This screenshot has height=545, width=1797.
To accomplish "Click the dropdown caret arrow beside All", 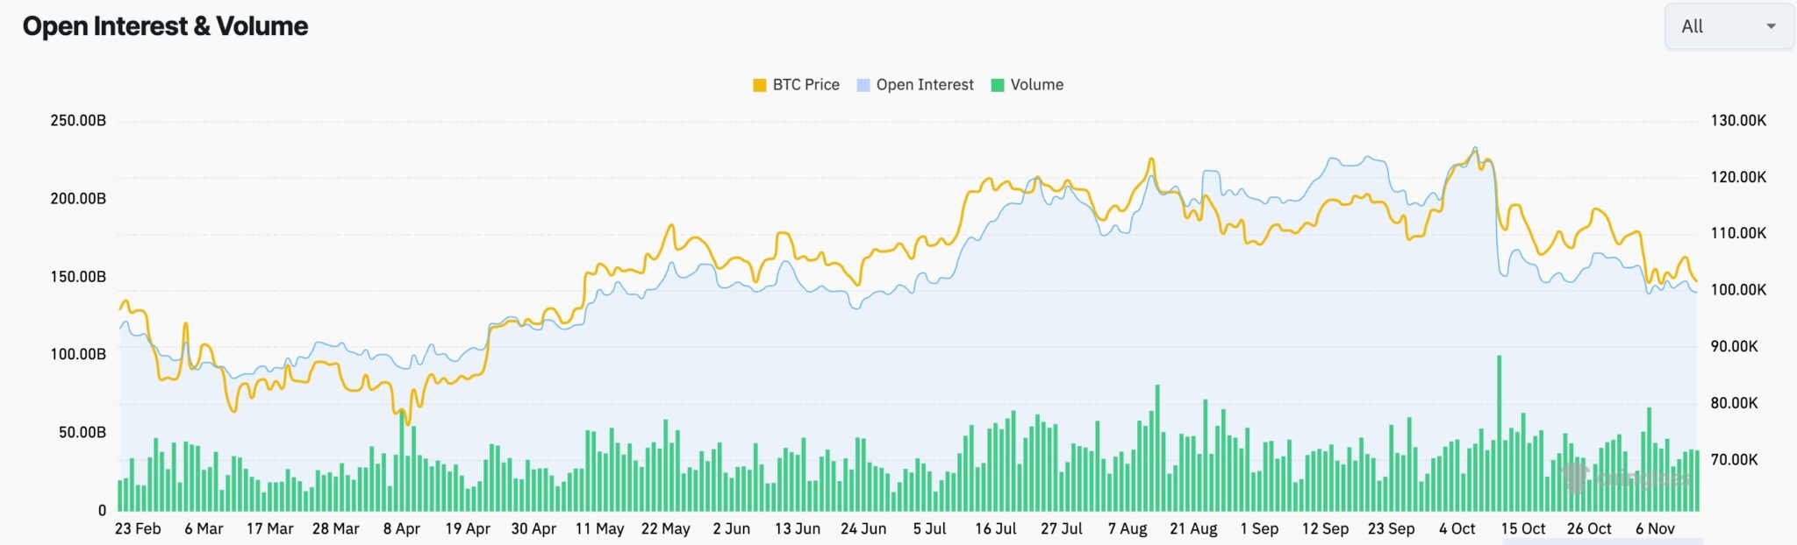I will [x=1771, y=26].
